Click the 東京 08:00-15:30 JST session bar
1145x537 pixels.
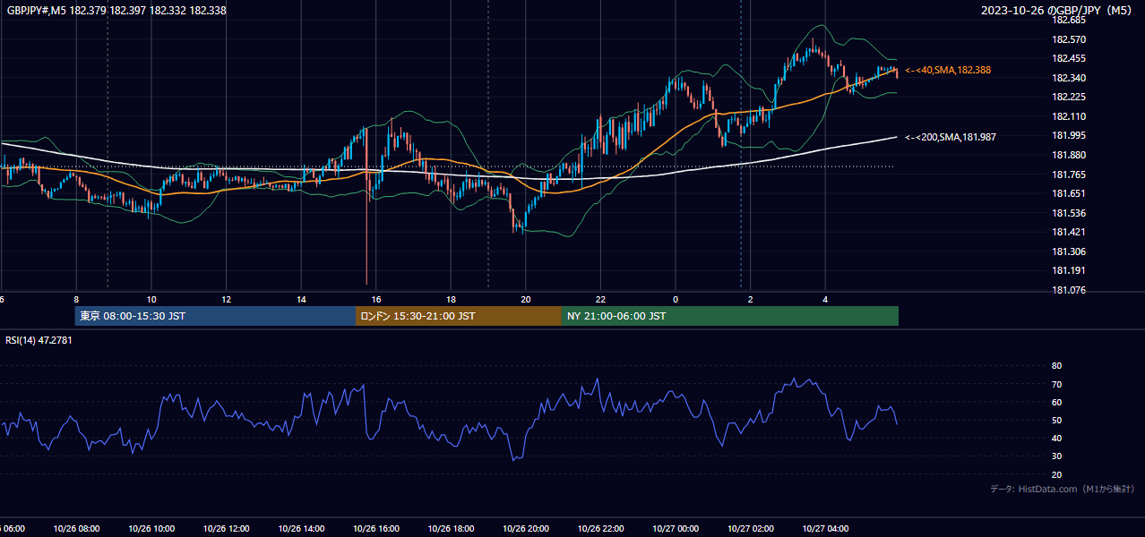tap(215, 316)
